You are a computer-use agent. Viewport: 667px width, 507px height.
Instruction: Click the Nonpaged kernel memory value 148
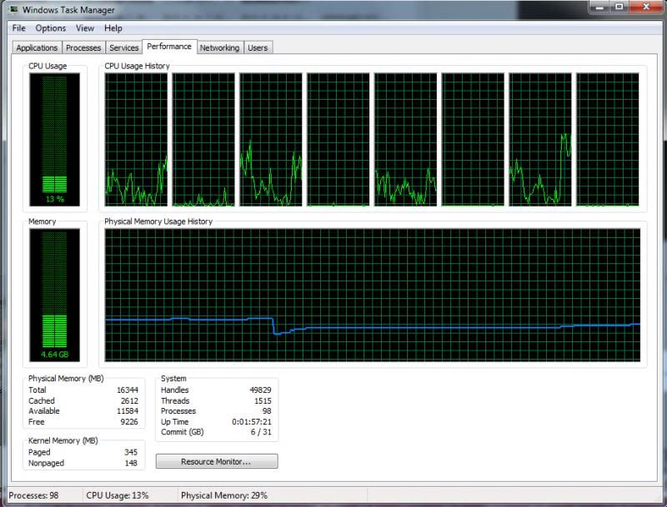tap(131, 463)
